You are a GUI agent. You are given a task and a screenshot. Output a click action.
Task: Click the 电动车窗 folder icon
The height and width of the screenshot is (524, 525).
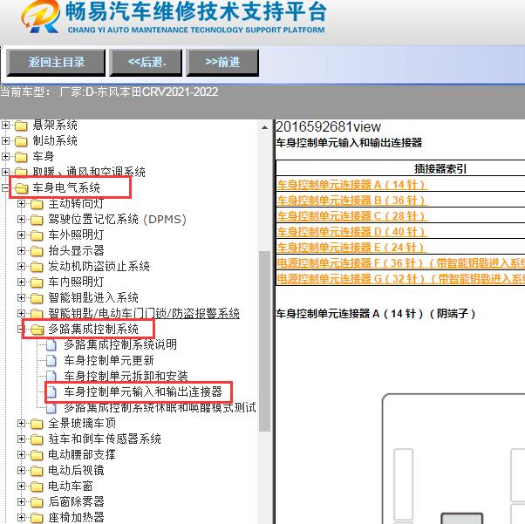coord(37,487)
